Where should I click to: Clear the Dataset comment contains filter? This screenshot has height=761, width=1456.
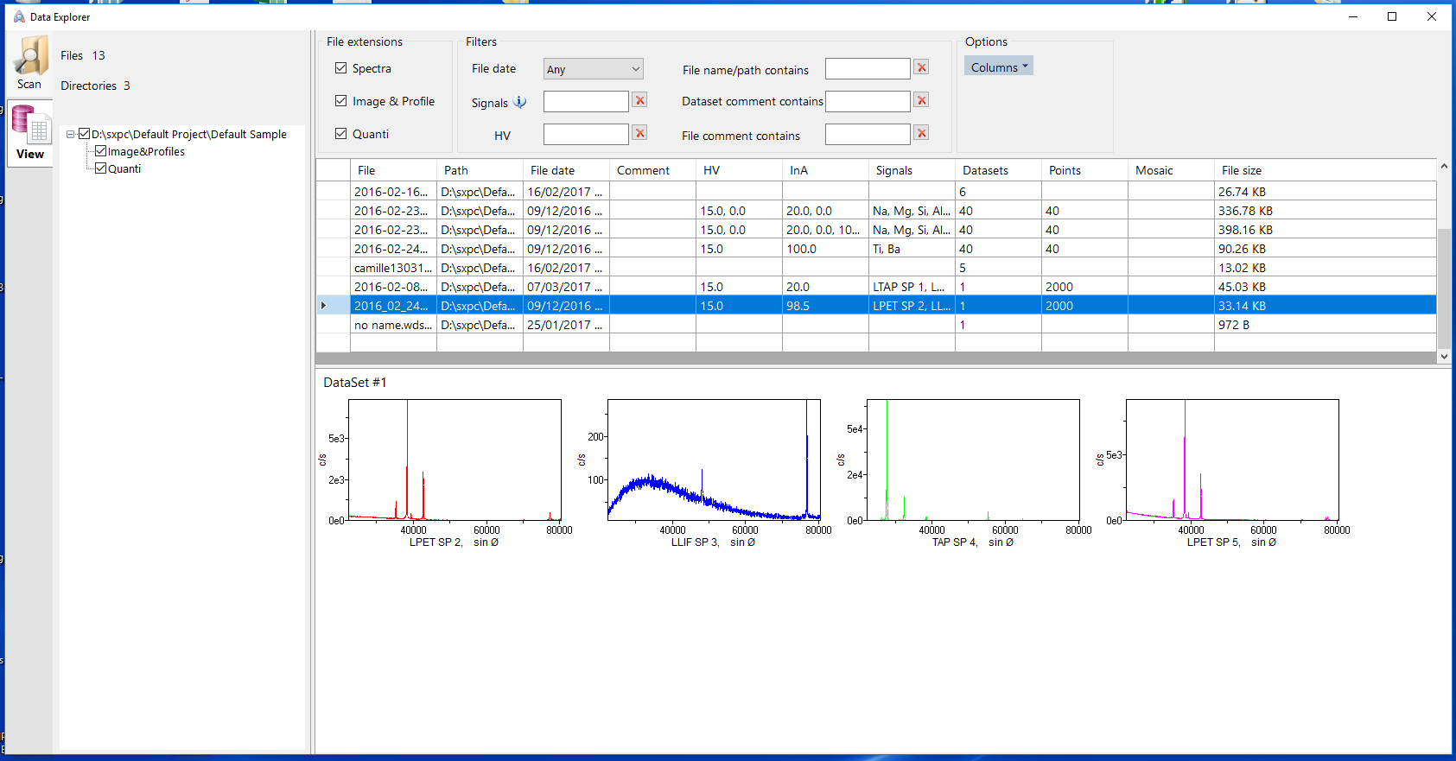[921, 100]
